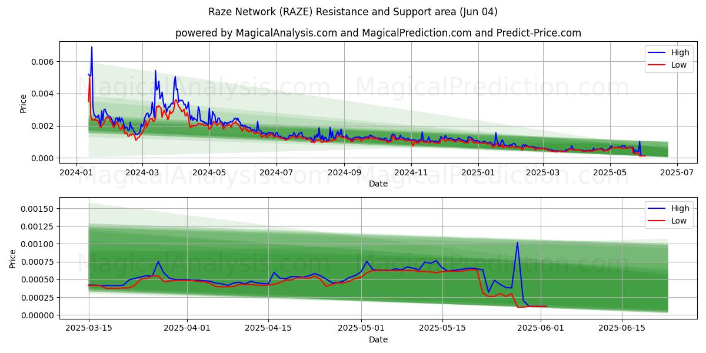Click the '0.00075' price tick label
This screenshot has height=353, width=706.
point(37,262)
